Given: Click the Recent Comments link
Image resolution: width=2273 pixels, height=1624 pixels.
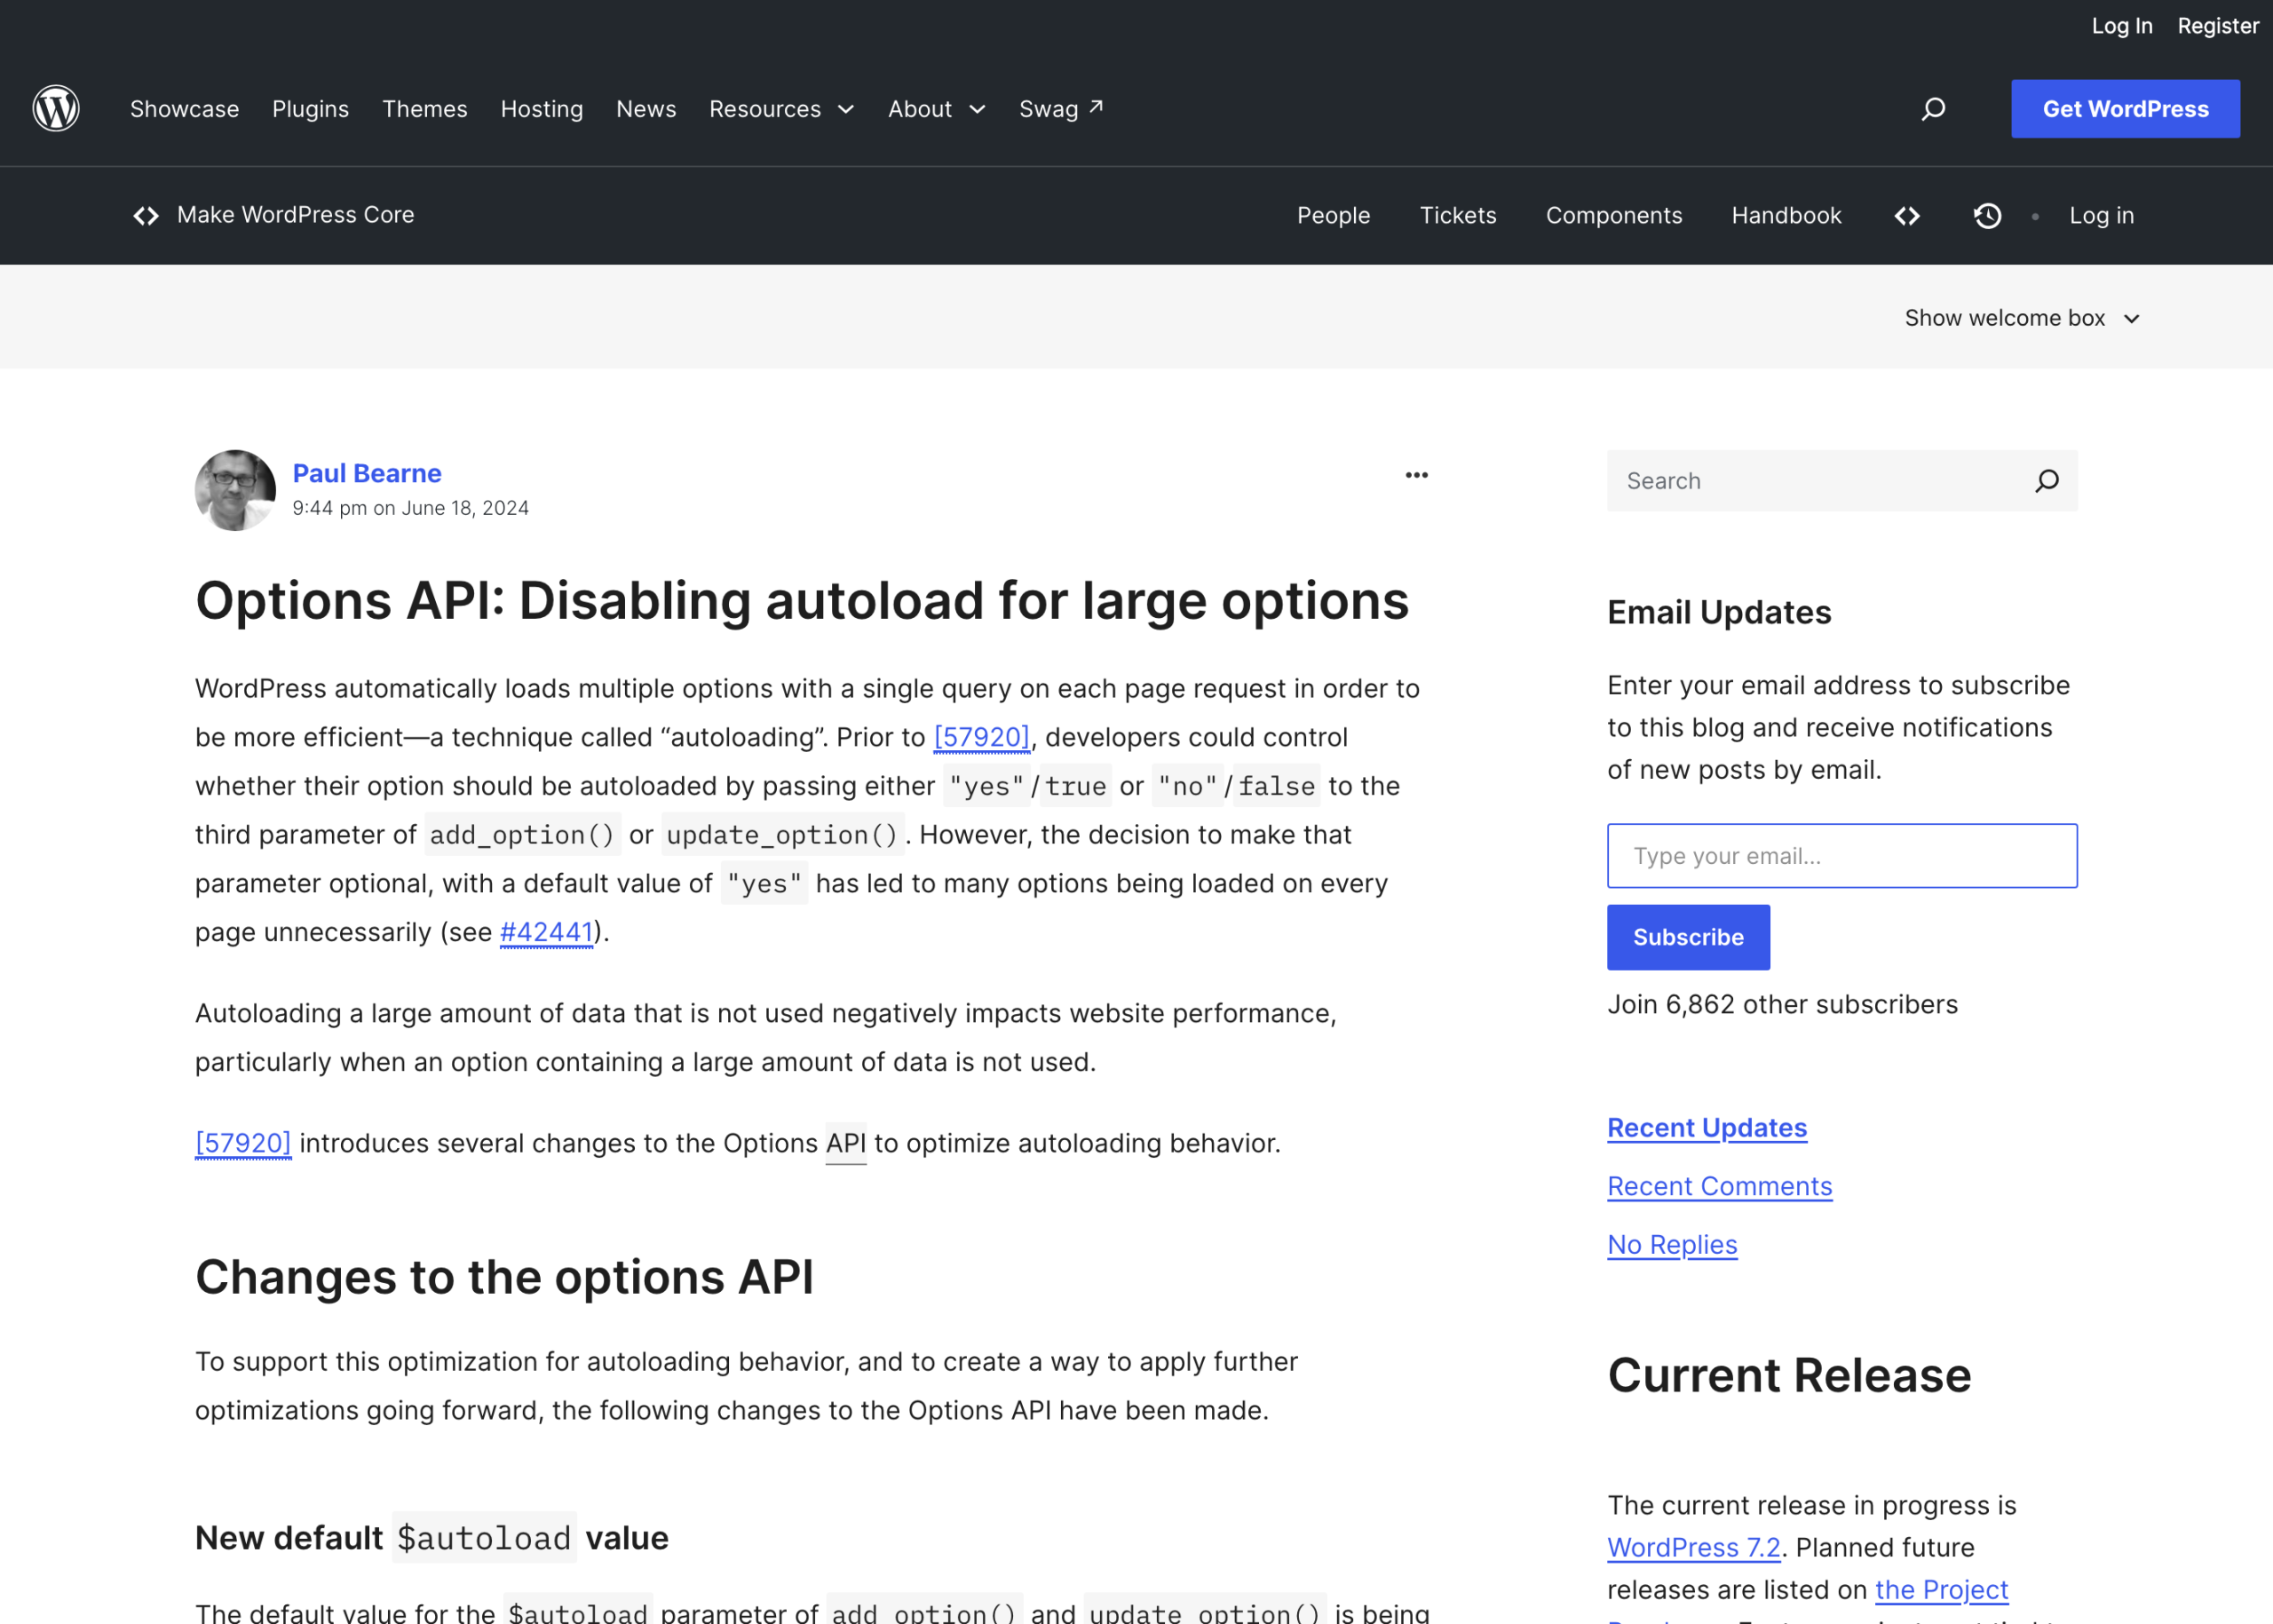Looking at the screenshot, I should 1720,1186.
